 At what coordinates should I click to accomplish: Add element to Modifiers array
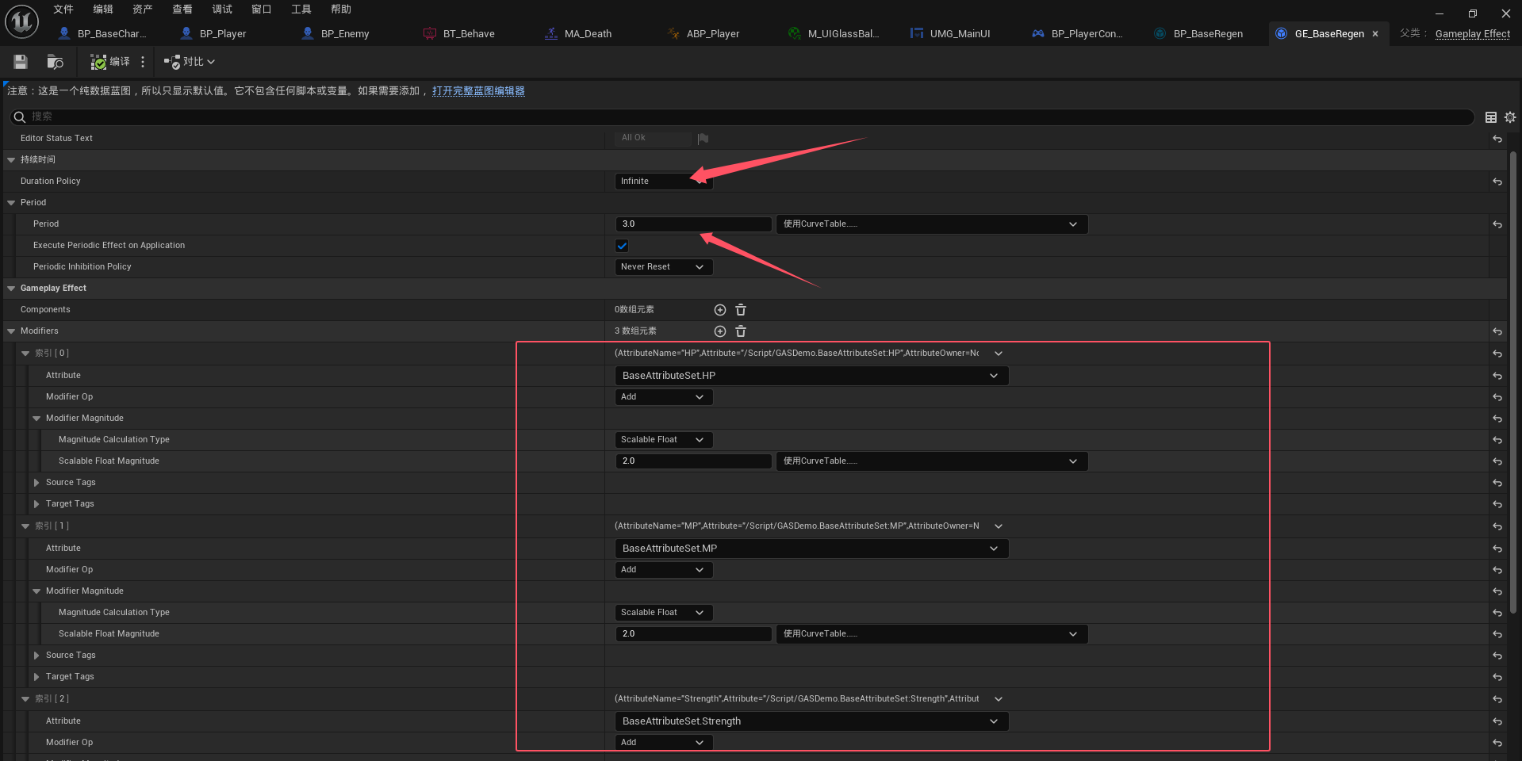tap(720, 331)
